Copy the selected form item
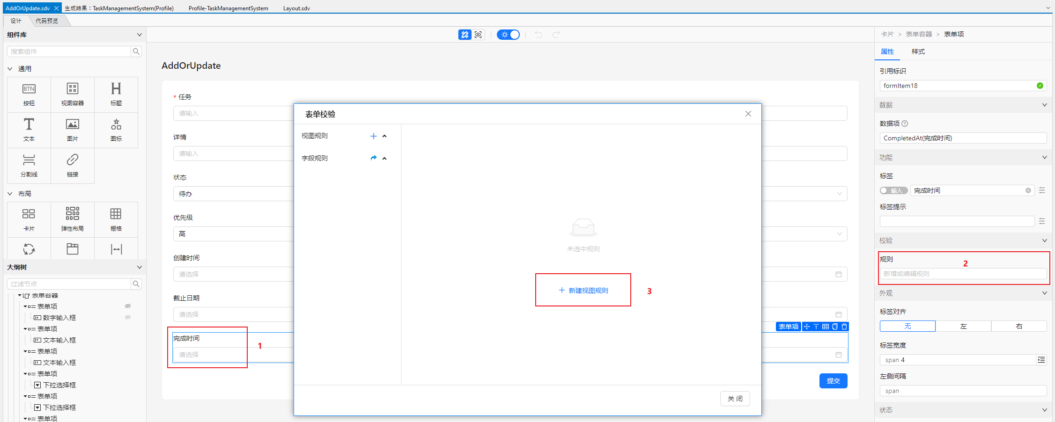 (x=835, y=327)
